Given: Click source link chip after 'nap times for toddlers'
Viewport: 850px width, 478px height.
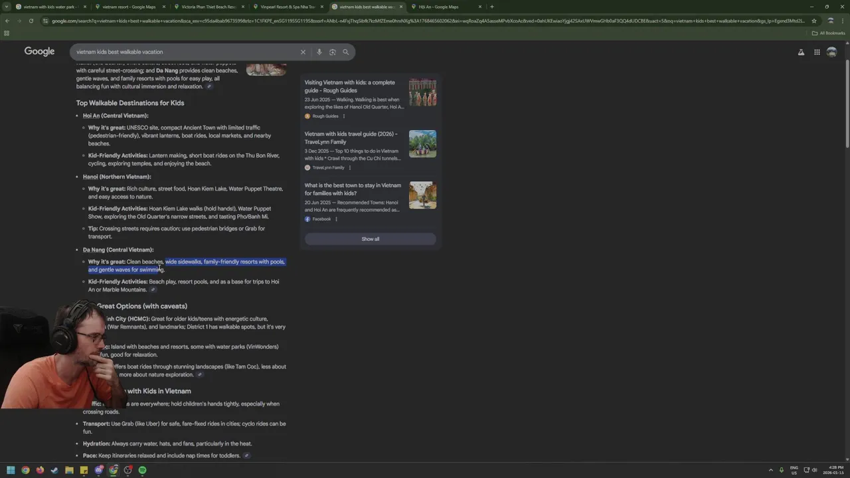Looking at the screenshot, I should (x=246, y=455).
